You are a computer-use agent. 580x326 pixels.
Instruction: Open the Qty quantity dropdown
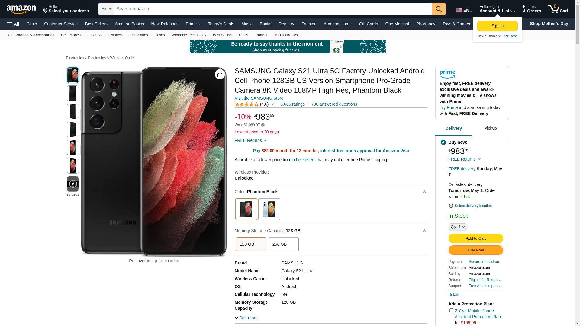coord(458,227)
